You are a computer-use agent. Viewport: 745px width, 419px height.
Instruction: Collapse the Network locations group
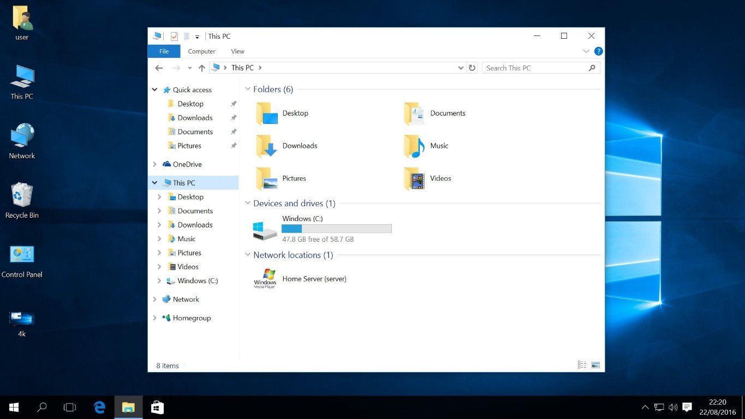248,255
